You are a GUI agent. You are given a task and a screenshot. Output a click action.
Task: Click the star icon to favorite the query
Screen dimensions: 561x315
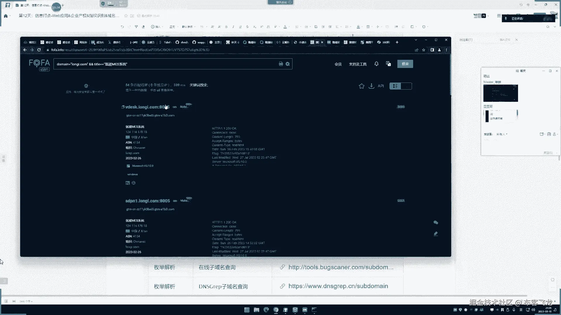point(361,86)
